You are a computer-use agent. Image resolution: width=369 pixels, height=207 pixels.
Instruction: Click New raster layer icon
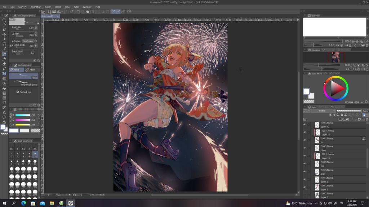pyautogui.click(x=340, y=119)
